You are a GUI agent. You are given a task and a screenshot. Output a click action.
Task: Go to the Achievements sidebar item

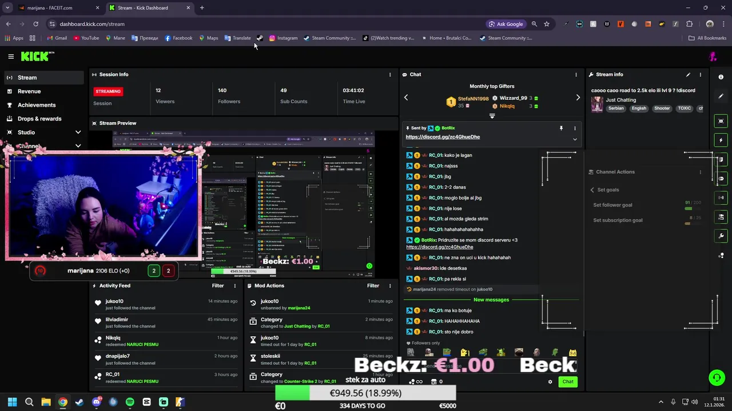(43, 105)
